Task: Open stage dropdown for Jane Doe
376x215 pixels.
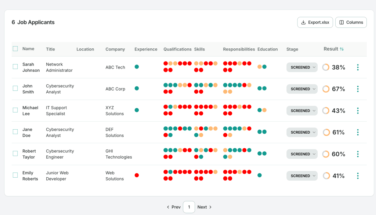Action: click(x=302, y=132)
